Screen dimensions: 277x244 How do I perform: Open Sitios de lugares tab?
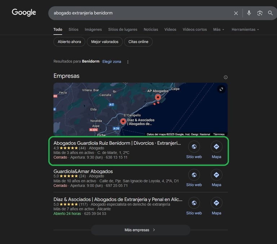[123, 30]
